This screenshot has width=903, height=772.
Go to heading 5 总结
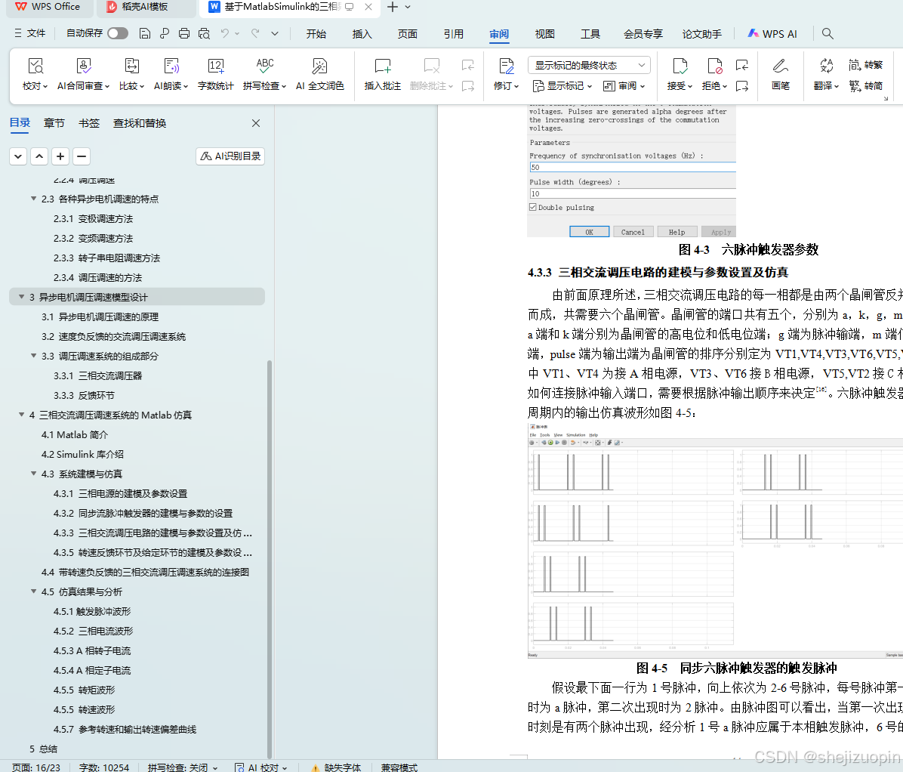(43, 749)
